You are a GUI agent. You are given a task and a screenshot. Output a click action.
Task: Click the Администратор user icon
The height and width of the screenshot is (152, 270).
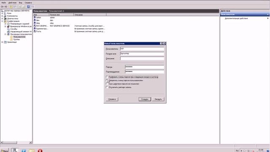click(35, 29)
